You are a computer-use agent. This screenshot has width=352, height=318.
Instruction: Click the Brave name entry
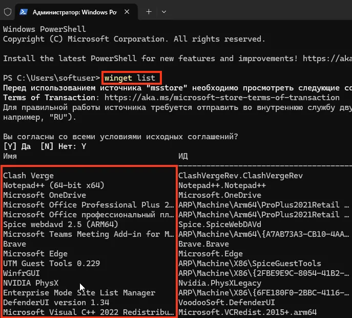[14, 244]
